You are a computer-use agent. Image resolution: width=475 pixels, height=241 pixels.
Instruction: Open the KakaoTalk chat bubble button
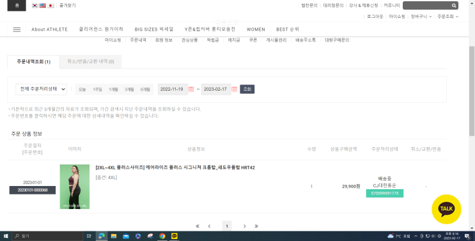pos(446,209)
